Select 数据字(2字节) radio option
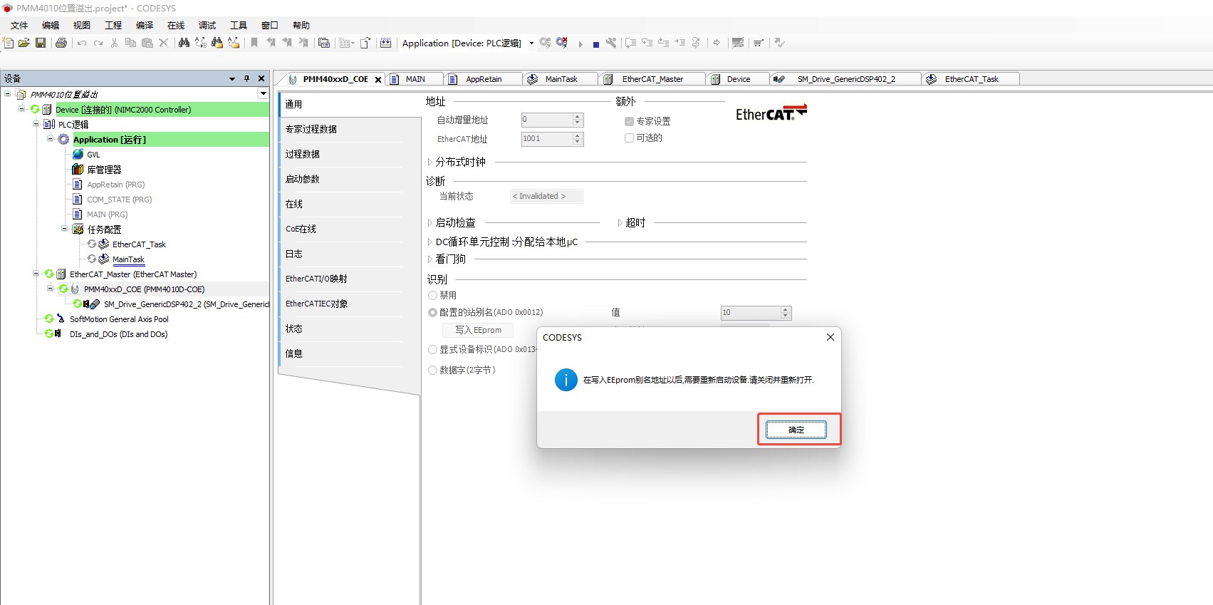 (x=432, y=370)
